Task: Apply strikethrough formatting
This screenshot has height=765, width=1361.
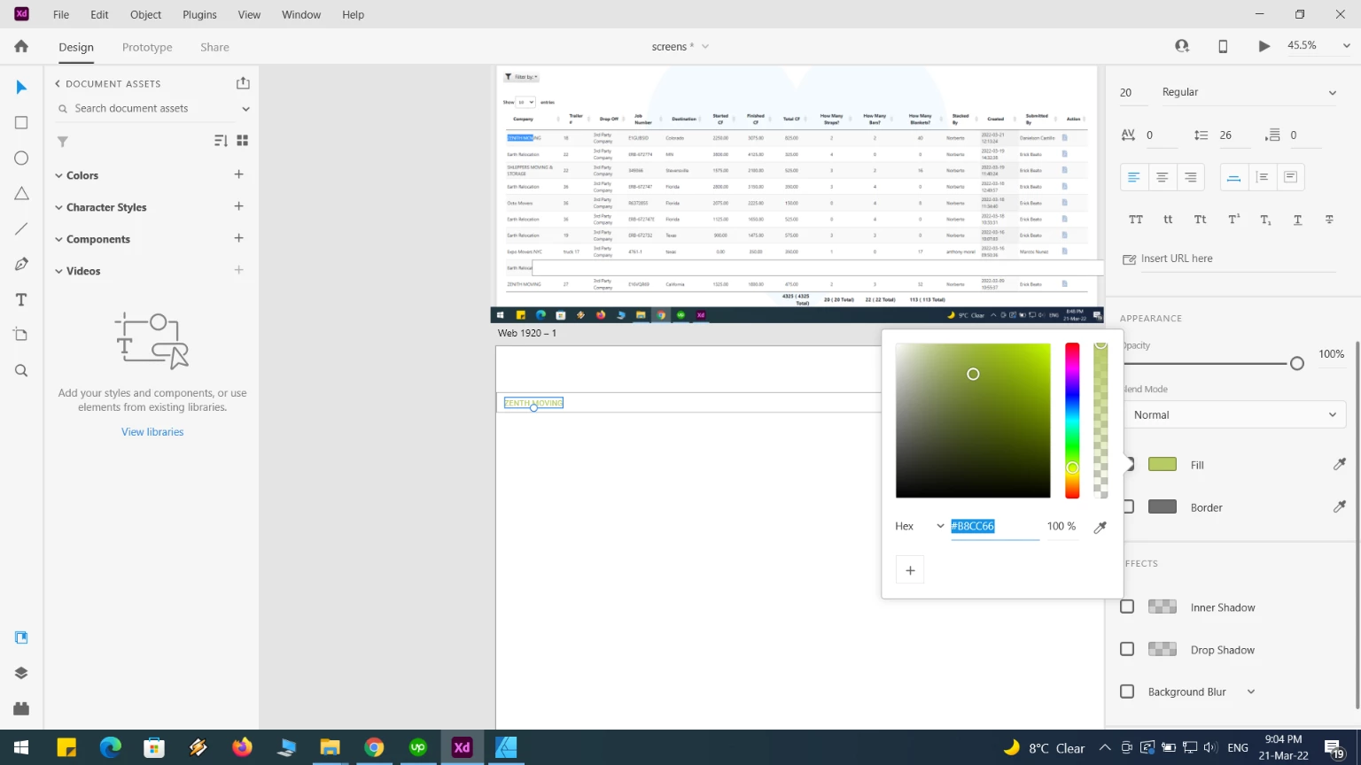Action: pyautogui.click(x=1329, y=220)
